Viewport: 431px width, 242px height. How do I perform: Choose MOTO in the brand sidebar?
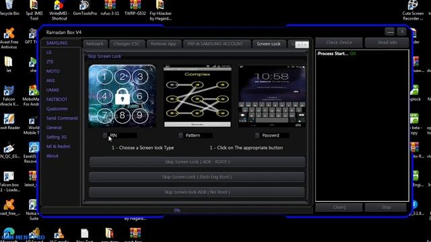click(53, 71)
